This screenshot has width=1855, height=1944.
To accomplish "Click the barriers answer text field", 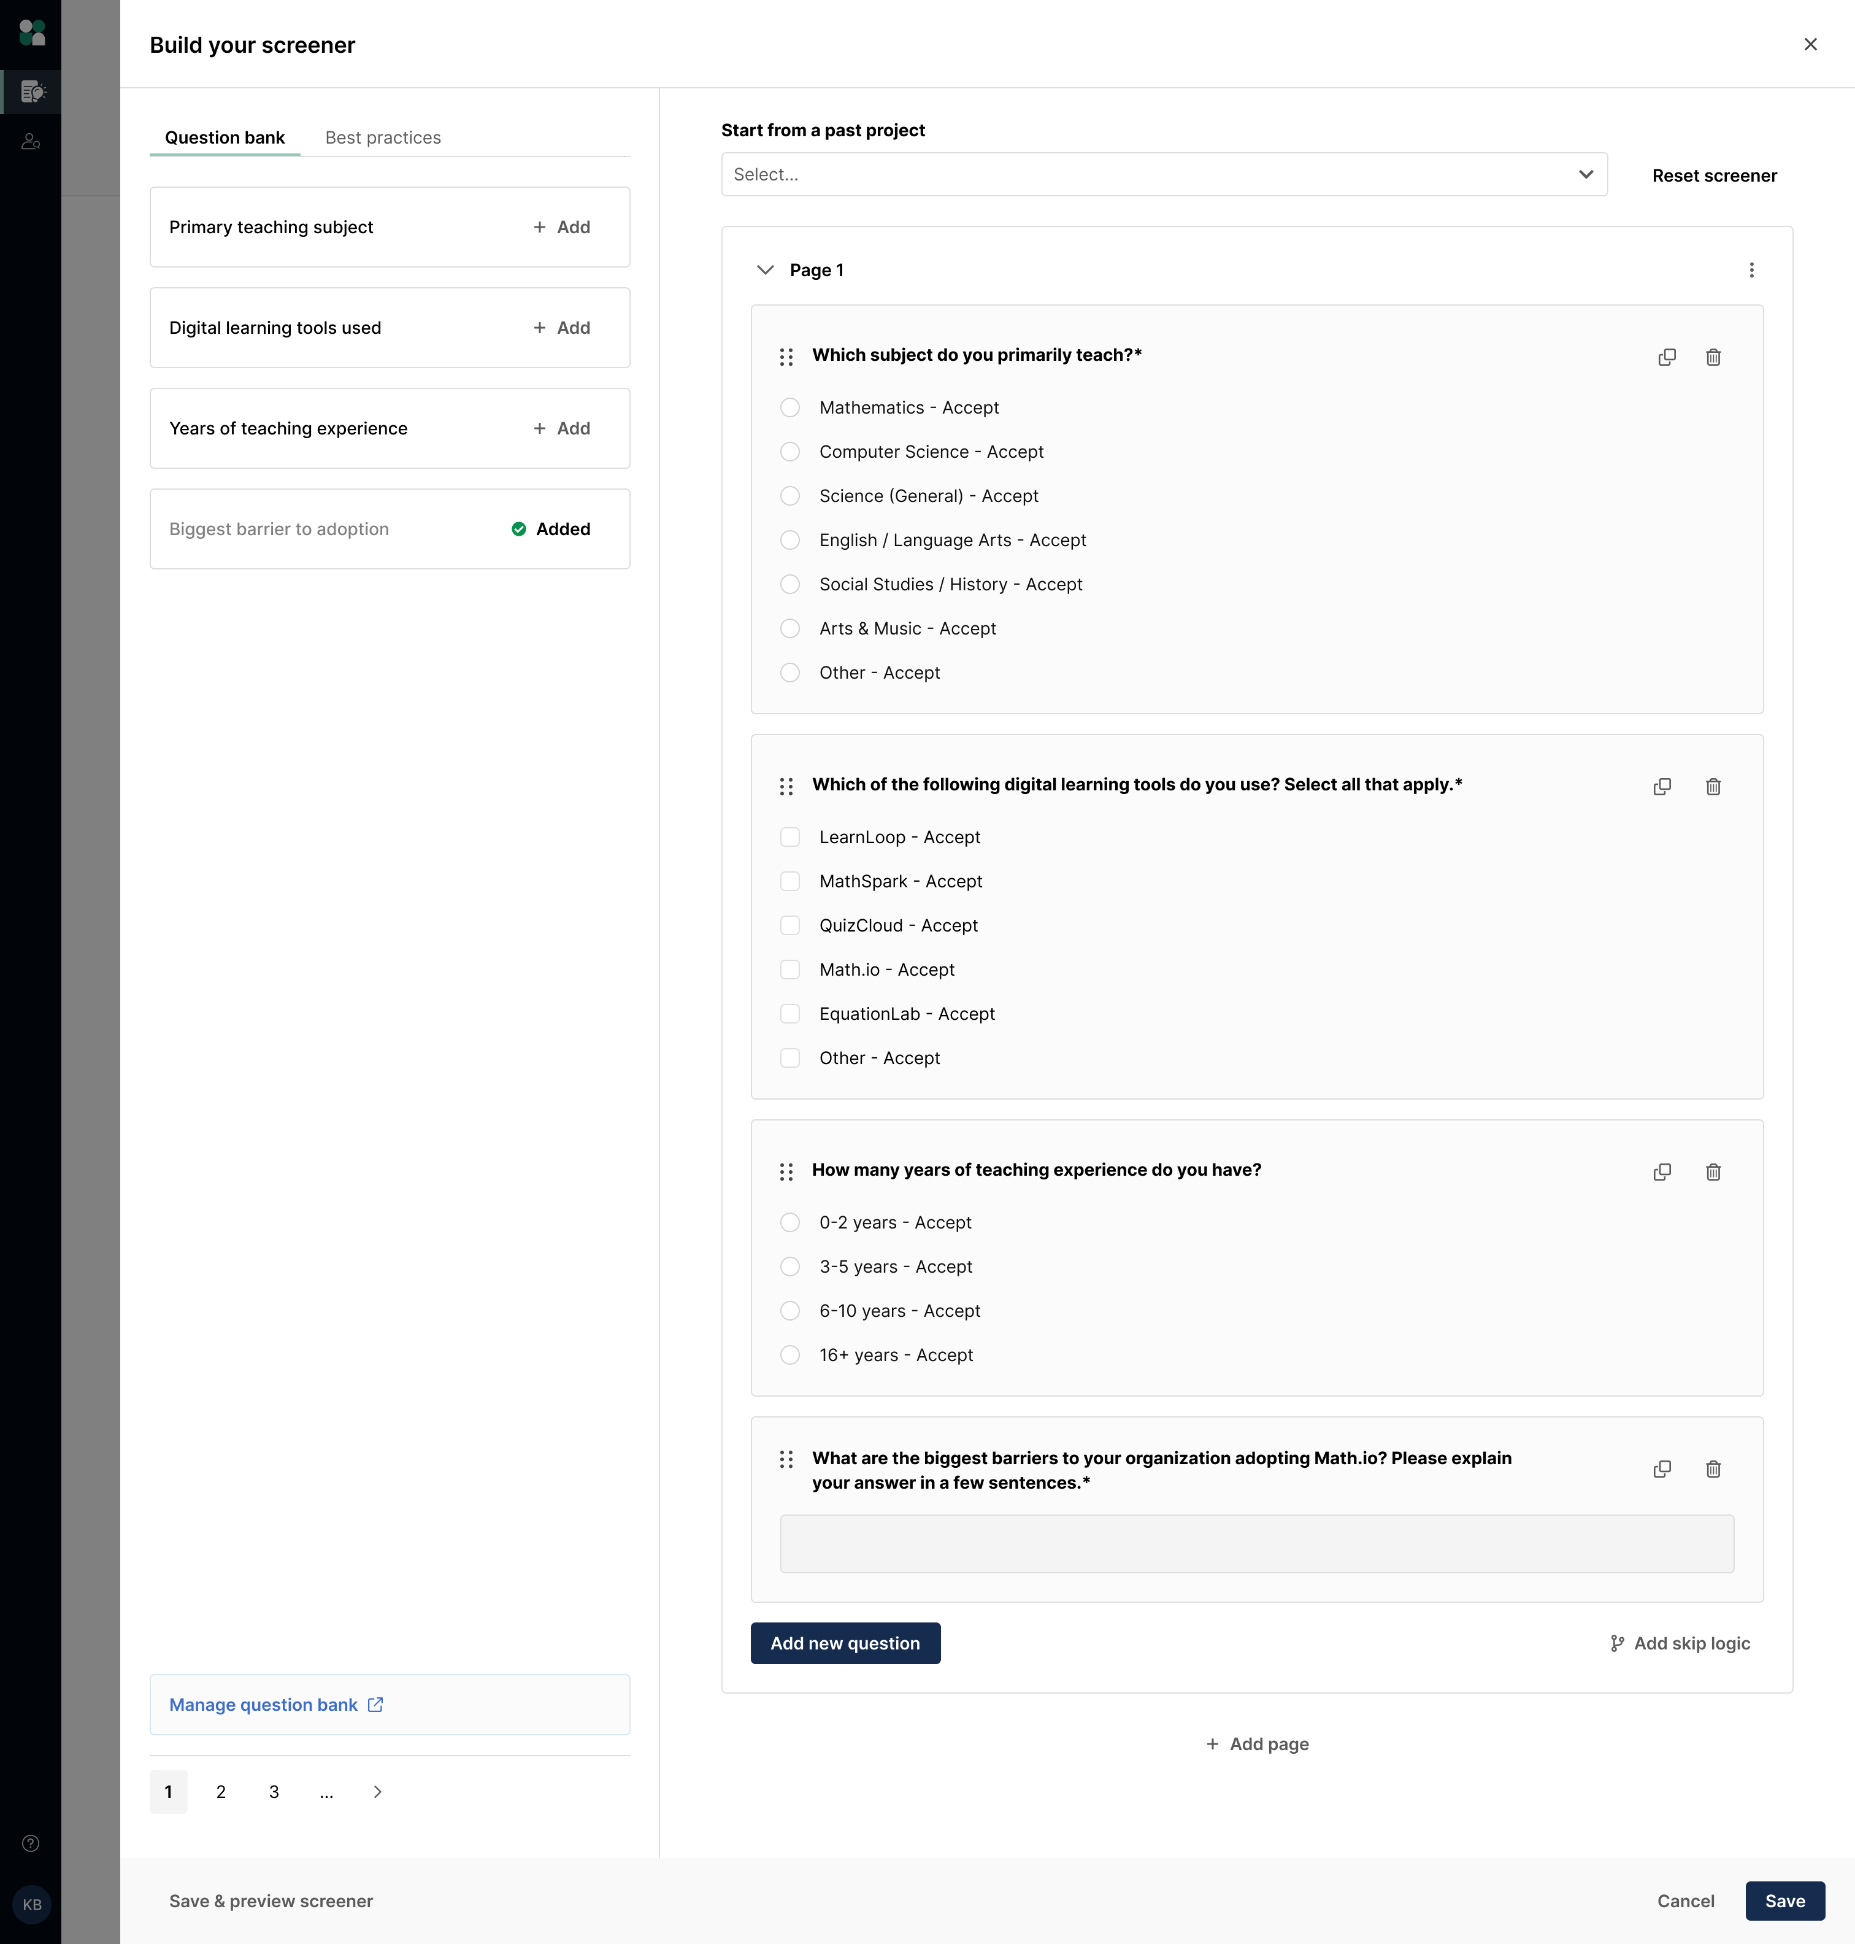I will [x=1256, y=1543].
